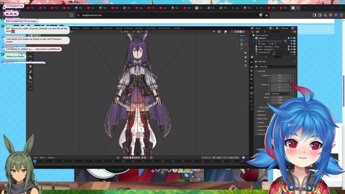Toggle eye for Swyn - Generation 2 row
This screenshot has height=194, width=345.
pyautogui.click(x=292, y=50)
